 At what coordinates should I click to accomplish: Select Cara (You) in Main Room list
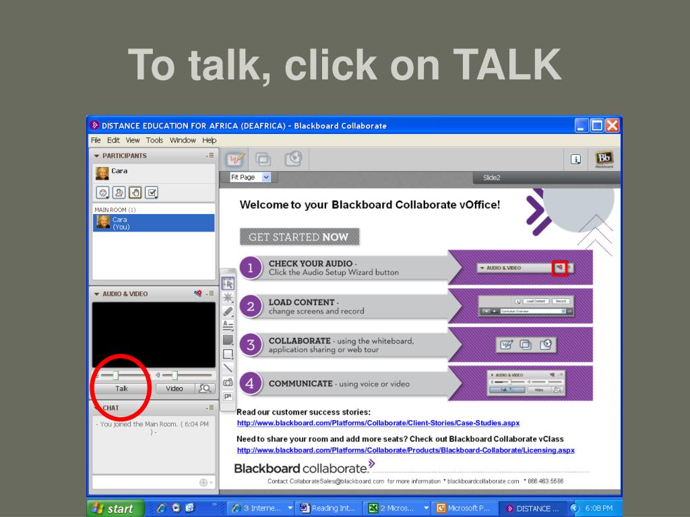point(154,223)
